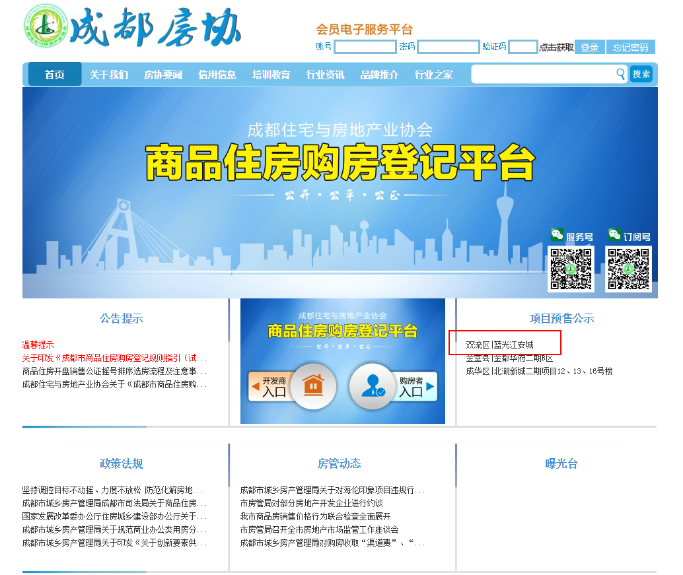Open the 信用信息 menu item
This screenshot has height=575, width=683.
click(x=217, y=75)
